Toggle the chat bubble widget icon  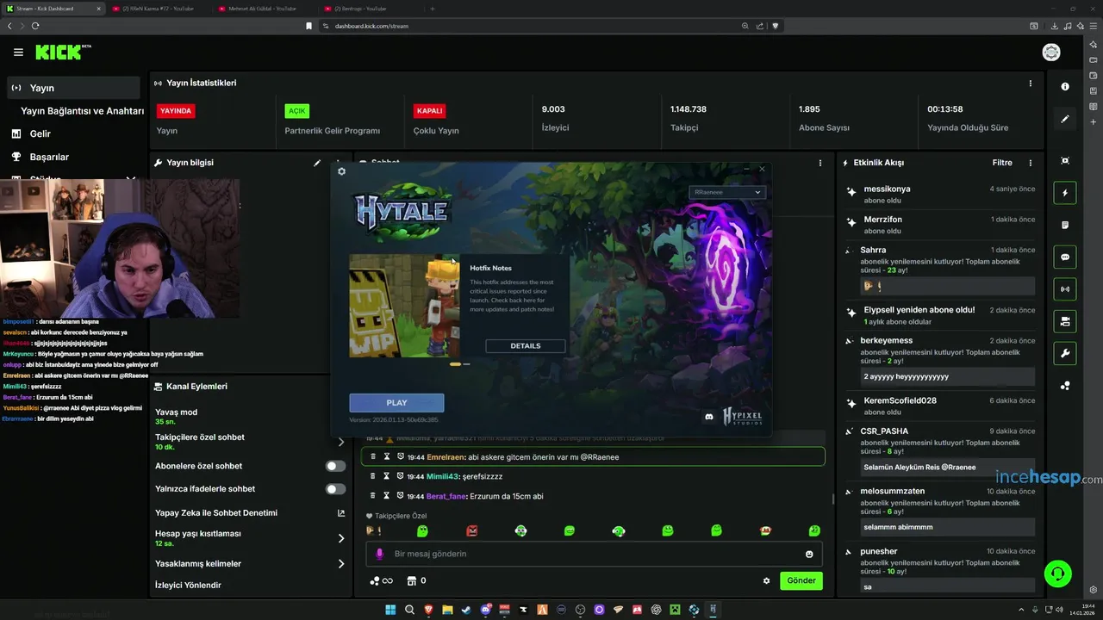[1065, 257]
